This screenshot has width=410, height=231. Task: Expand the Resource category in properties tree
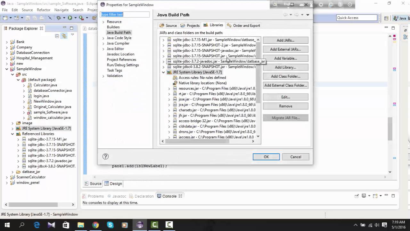tap(103, 22)
